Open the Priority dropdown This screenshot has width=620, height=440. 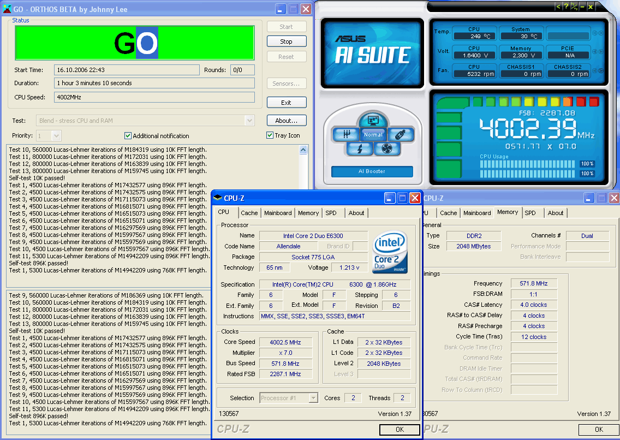click(x=57, y=136)
